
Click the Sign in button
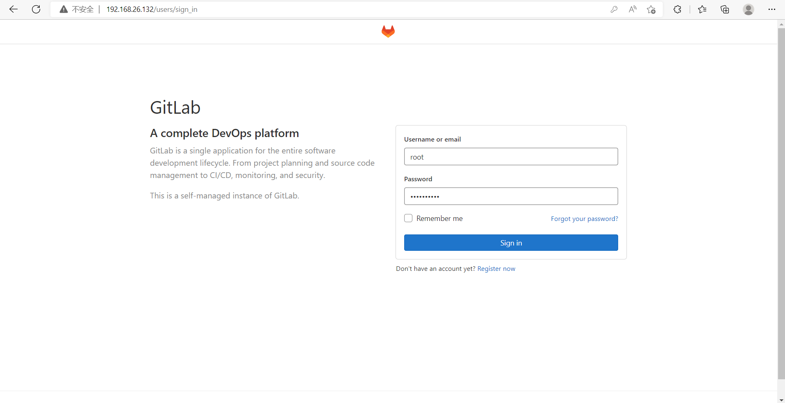tap(511, 243)
